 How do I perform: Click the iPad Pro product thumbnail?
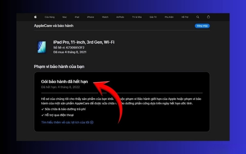coord(42,47)
